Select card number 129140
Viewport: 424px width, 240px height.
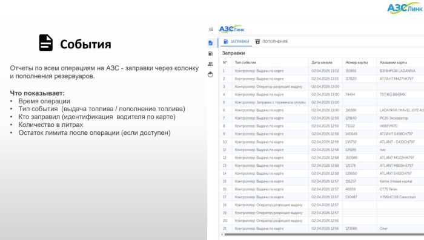351,118
